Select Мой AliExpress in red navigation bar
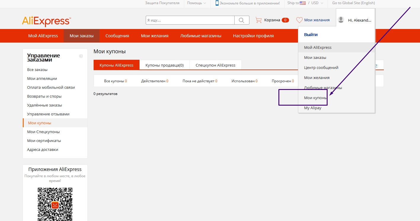Image resolution: width=420 pixels, height=221 pixels. coord(43,36)
